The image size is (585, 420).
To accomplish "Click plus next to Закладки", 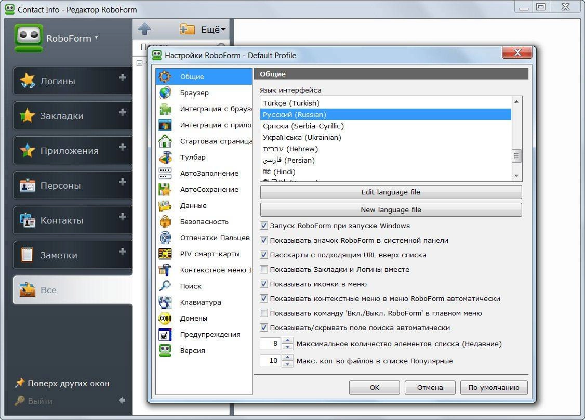I will click(x=123, y=112).
